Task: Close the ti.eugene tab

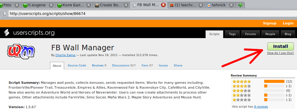Action: pos(51,5)
